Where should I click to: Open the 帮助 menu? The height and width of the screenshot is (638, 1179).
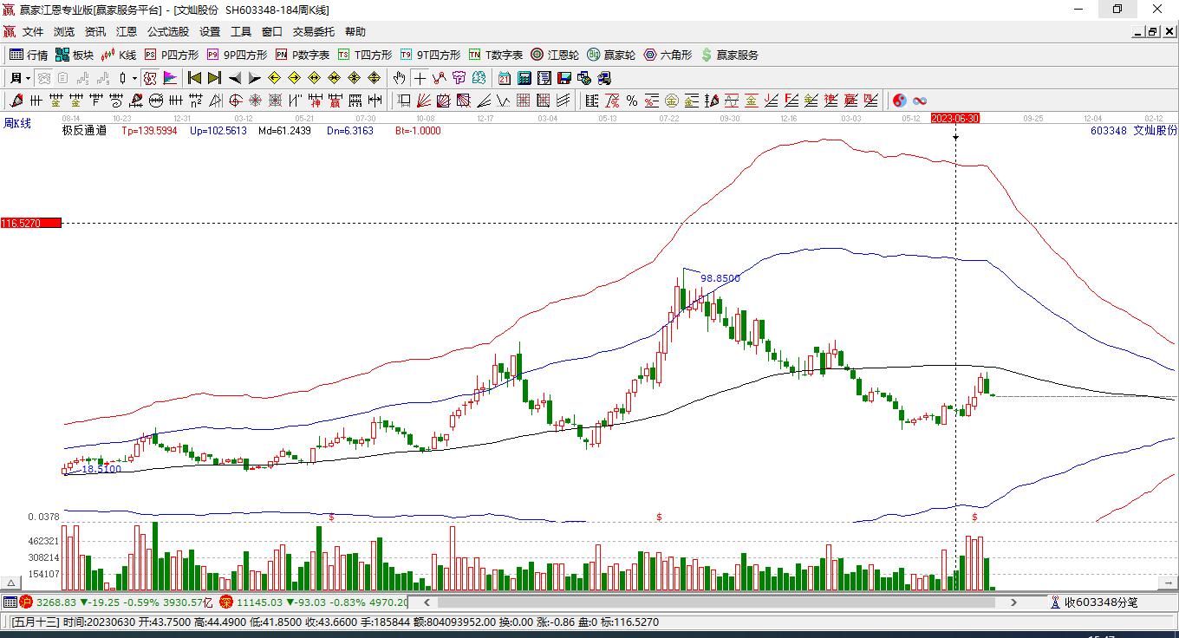(x=355, y=32)
